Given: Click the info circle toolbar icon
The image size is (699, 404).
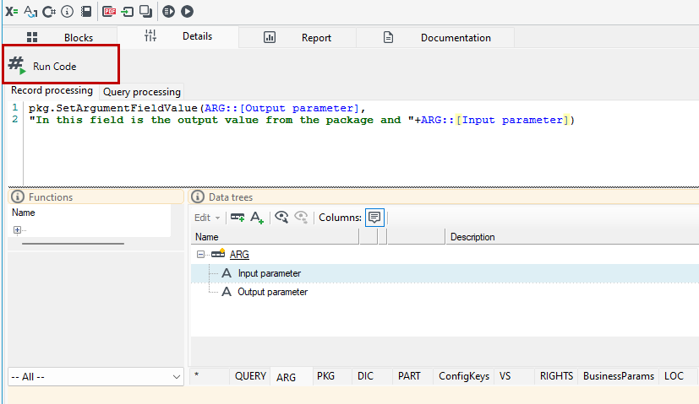Looking at the screenshot, I should (x=68, y=11).
